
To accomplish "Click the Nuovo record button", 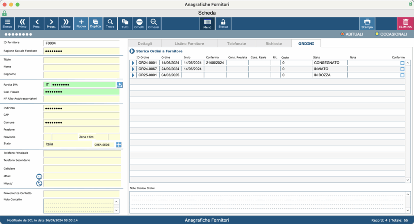I will pyautogui.click(x=81, y=23).
